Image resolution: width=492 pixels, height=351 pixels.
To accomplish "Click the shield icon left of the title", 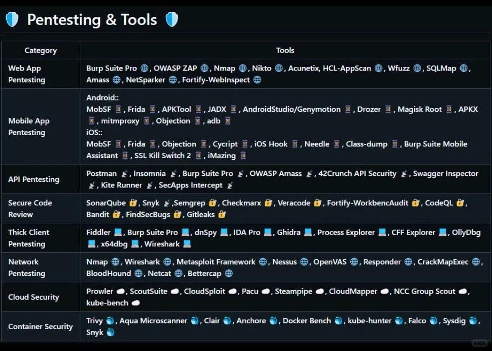I will [x=12, y=20].
